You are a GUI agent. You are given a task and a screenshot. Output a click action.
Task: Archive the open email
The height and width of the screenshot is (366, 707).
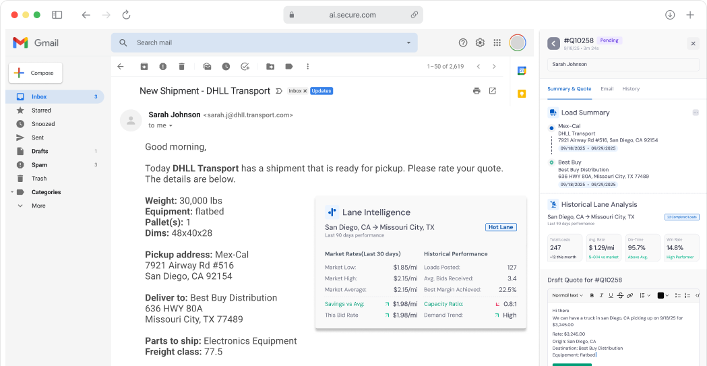point(144,67)
